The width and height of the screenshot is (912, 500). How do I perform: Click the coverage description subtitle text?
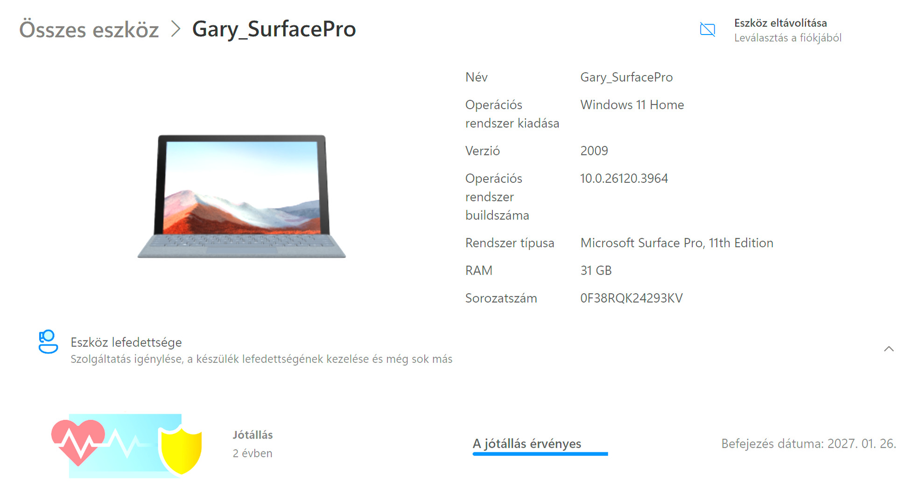click(261, 359)
